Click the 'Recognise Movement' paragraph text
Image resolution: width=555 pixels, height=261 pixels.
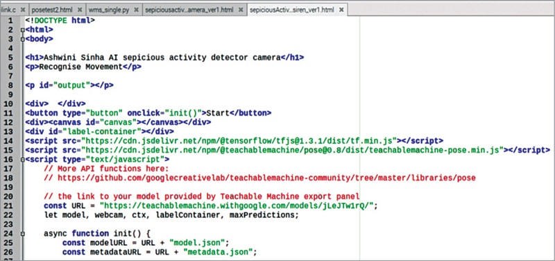tap(80, 67)
